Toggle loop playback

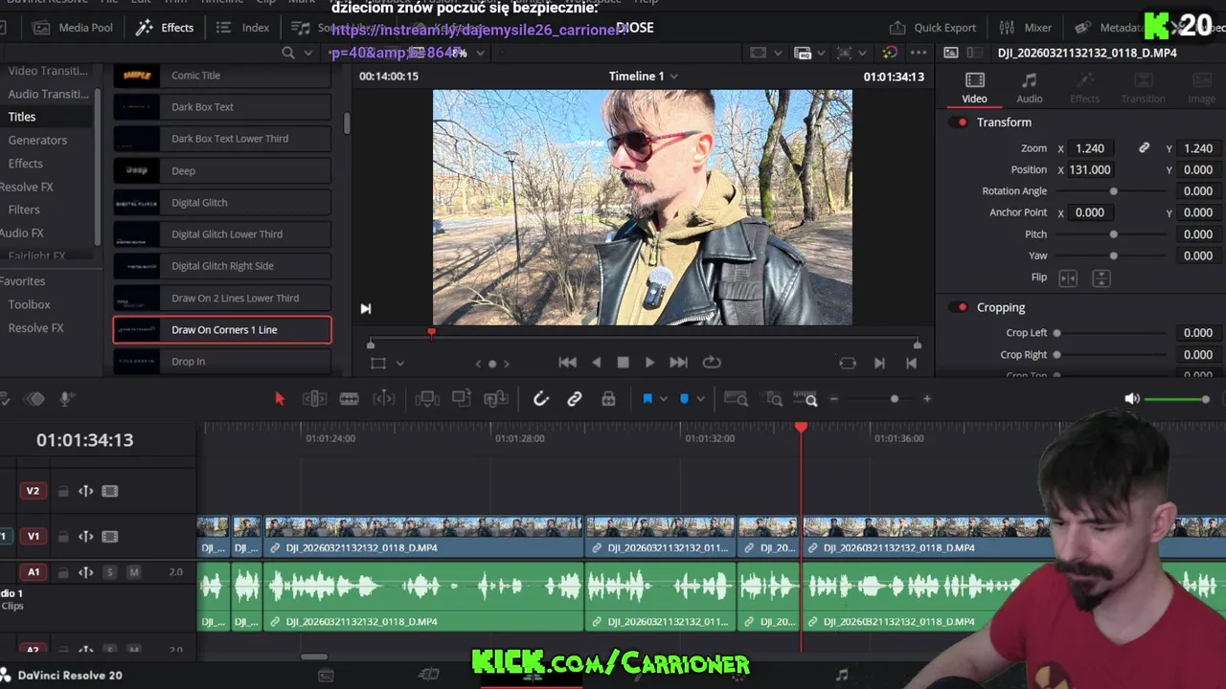click(x=712, y=363)
